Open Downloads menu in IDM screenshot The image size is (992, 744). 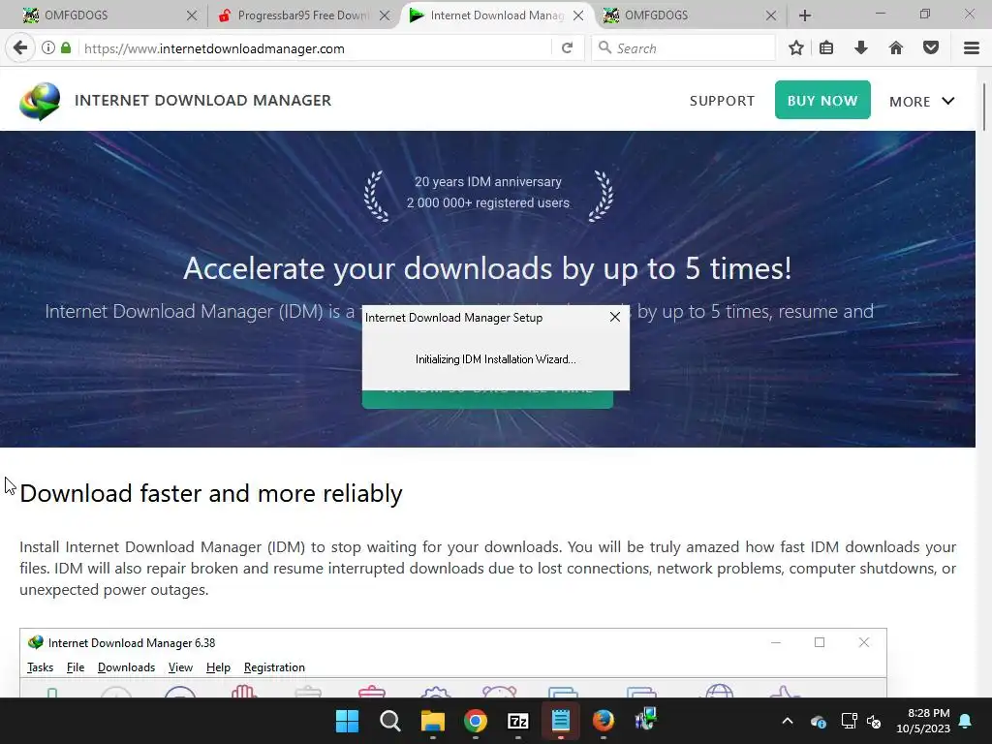pyautogui.click(x=126, y=667)
